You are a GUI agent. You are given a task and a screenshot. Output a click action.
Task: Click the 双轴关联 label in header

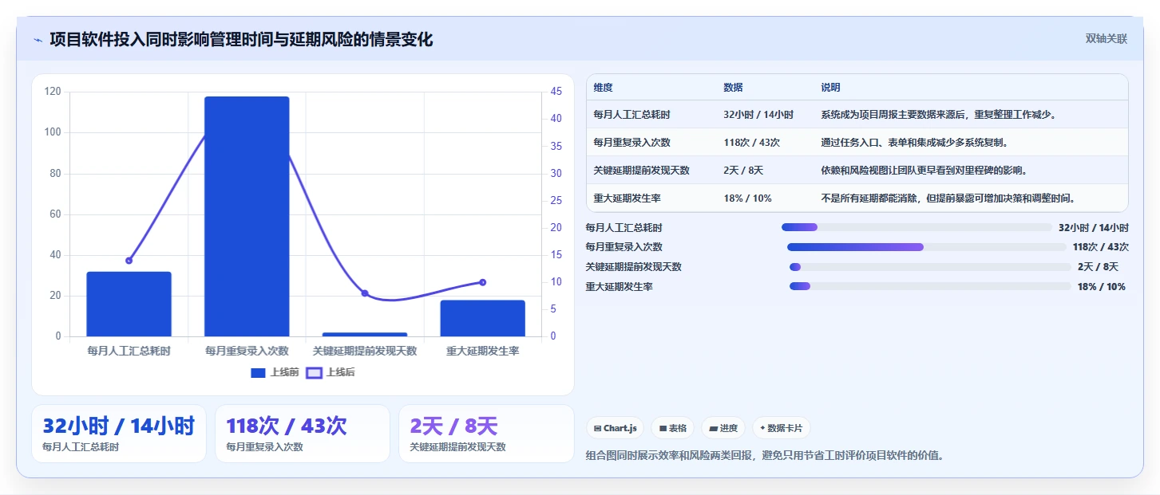pos(1106,38)
